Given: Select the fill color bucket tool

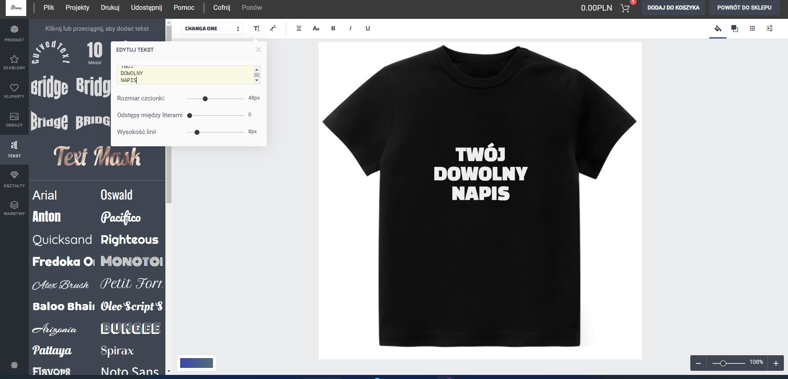Looking at the screenshot, I should (x=717, y=28).
